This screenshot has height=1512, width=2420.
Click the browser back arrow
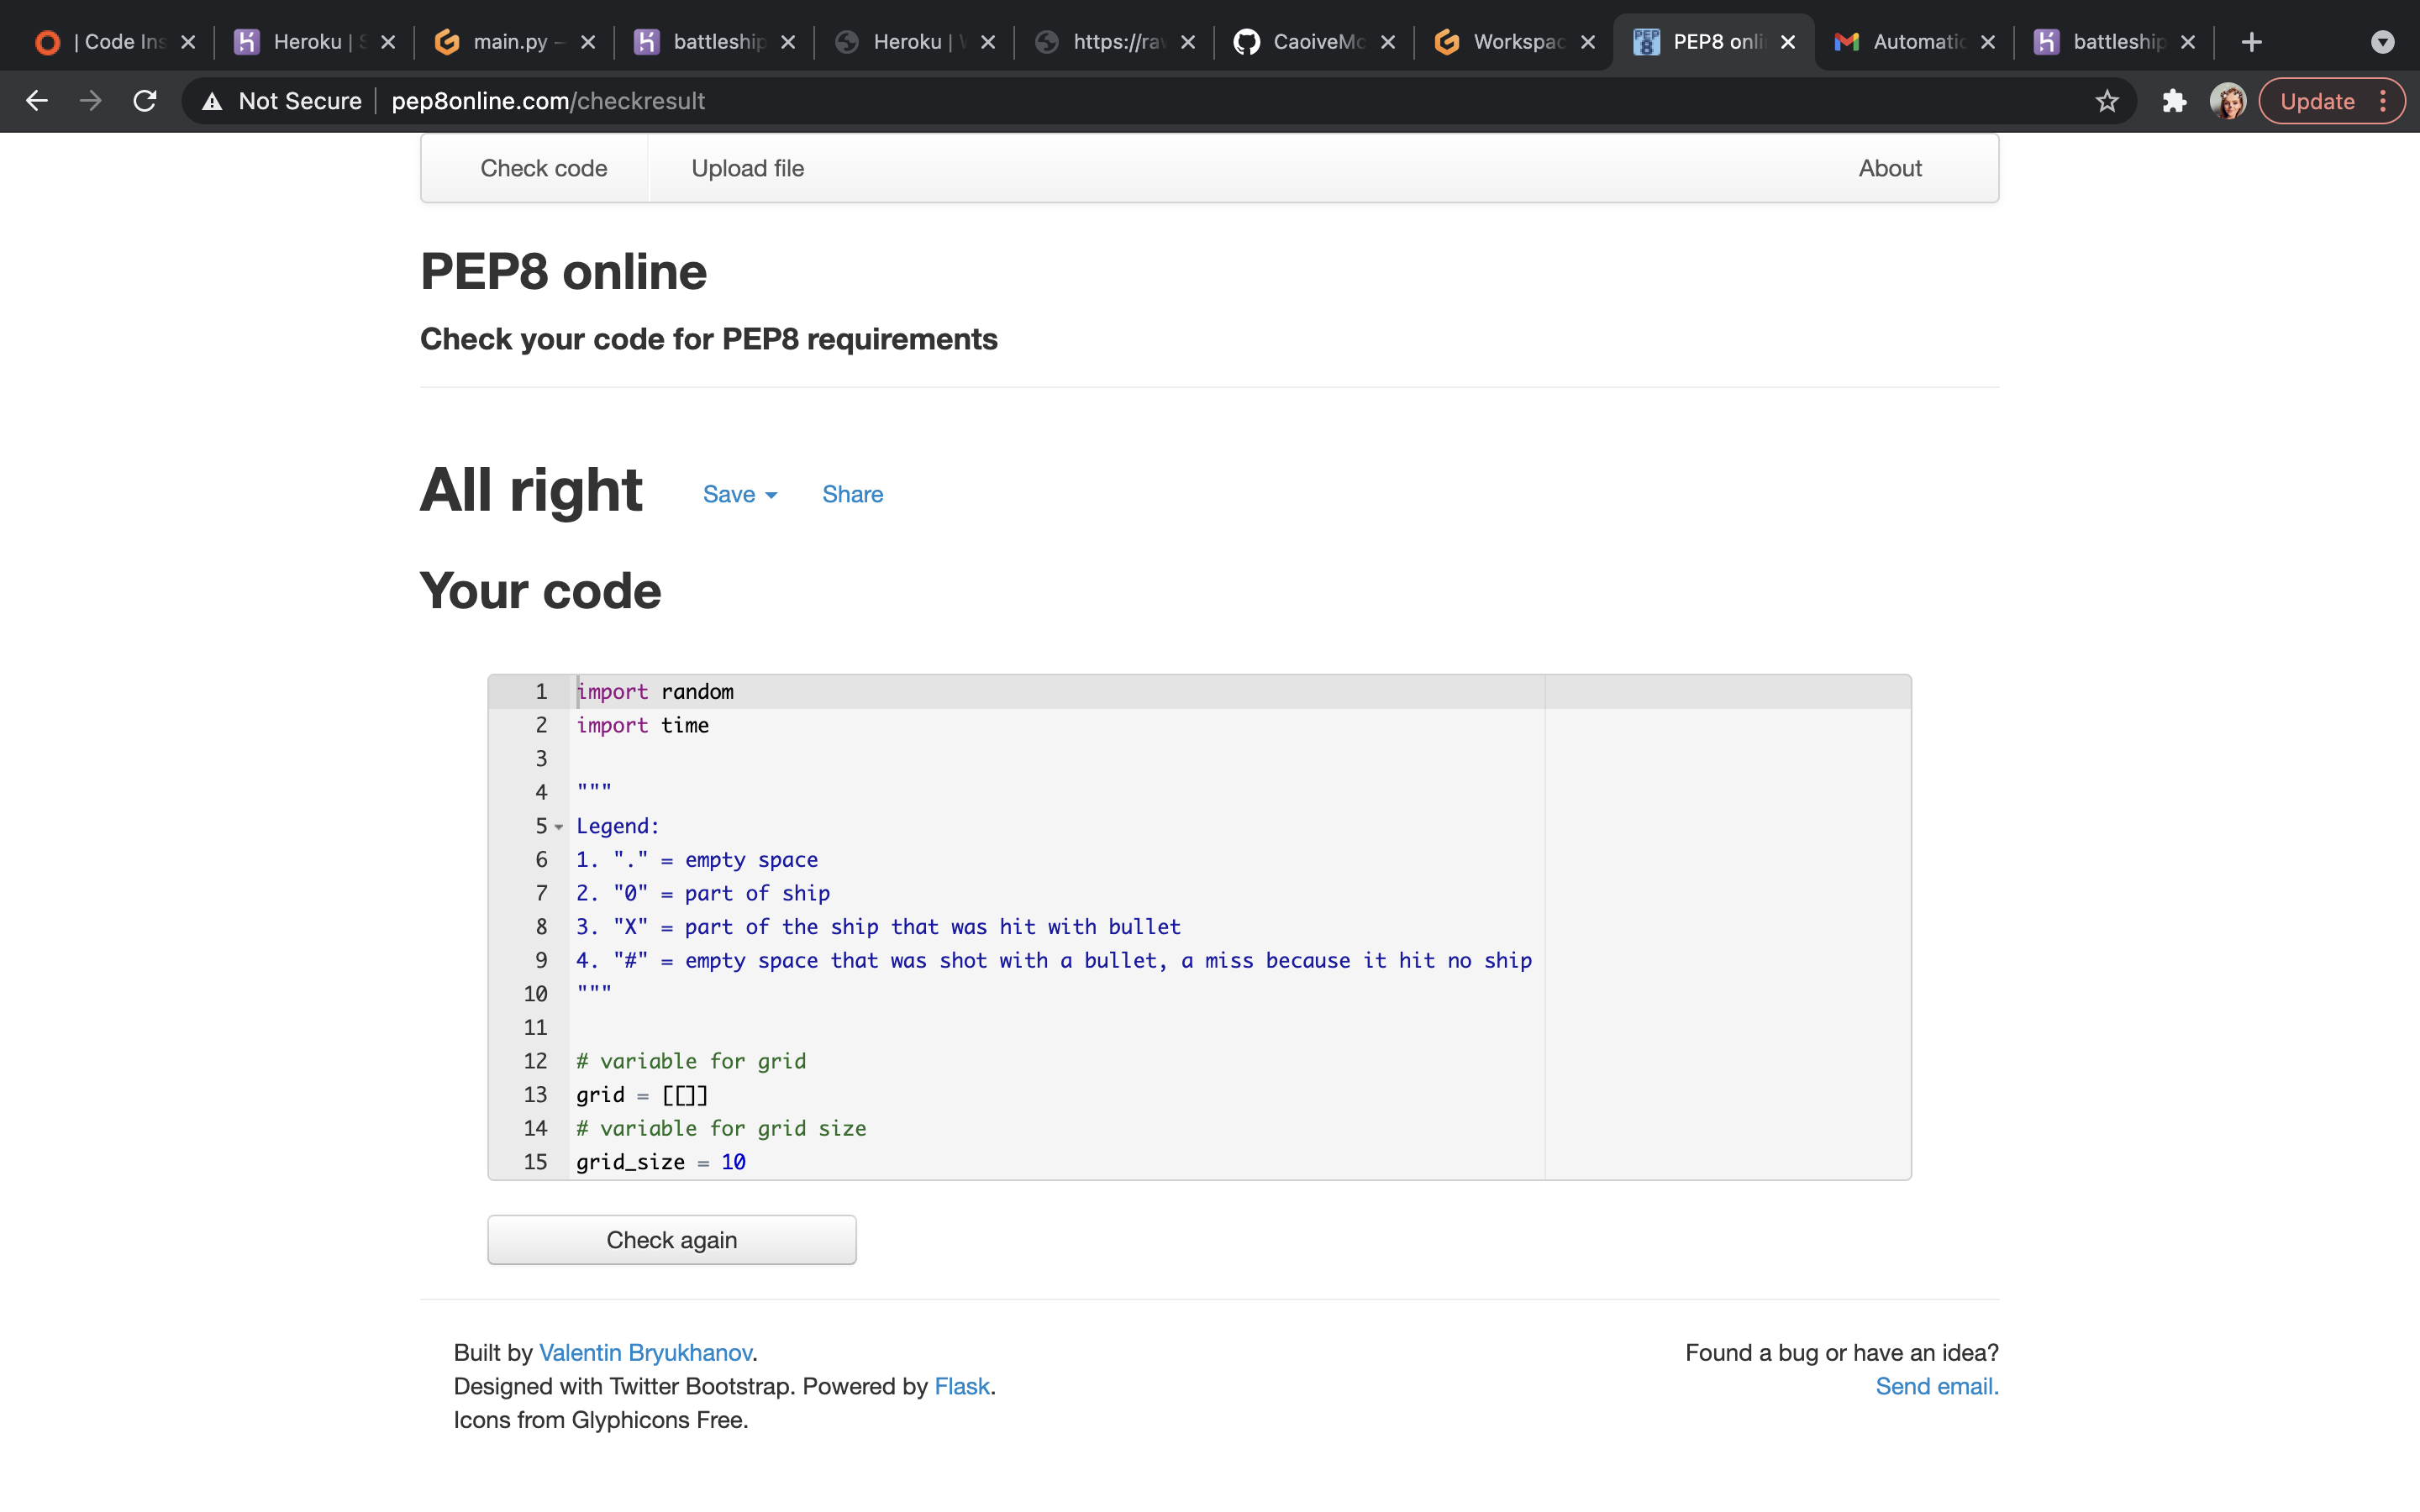37,101
